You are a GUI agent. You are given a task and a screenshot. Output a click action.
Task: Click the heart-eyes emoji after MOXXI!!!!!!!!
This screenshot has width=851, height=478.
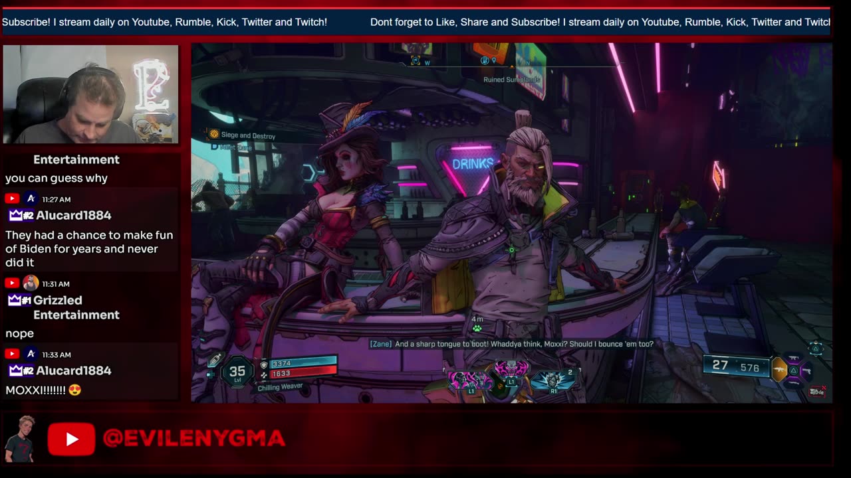click(x=74, y=390)
